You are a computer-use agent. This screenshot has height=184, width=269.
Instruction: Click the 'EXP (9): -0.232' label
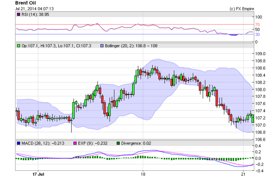93,143
